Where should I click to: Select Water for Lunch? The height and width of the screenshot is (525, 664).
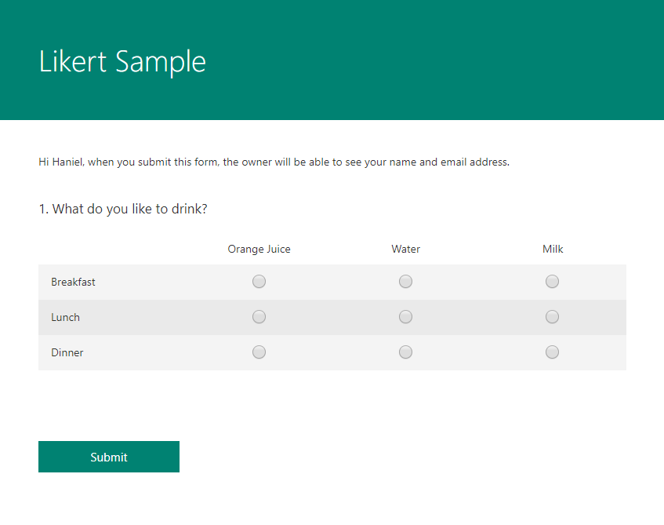tap(405, 316)
